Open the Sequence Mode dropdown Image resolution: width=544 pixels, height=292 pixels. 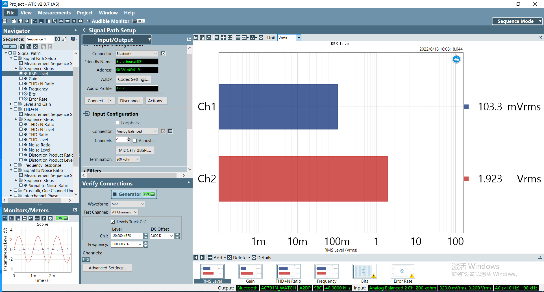[517, 21]
